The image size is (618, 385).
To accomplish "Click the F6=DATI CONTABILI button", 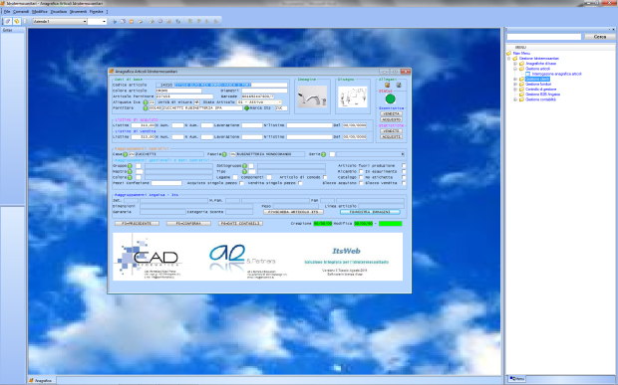I will point(240,224).
